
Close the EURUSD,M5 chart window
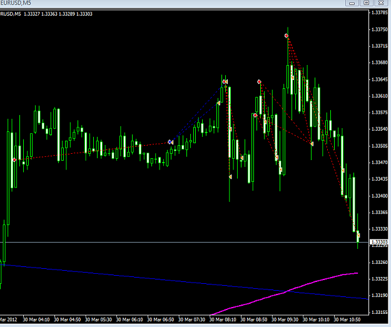(x=381, y=3)
